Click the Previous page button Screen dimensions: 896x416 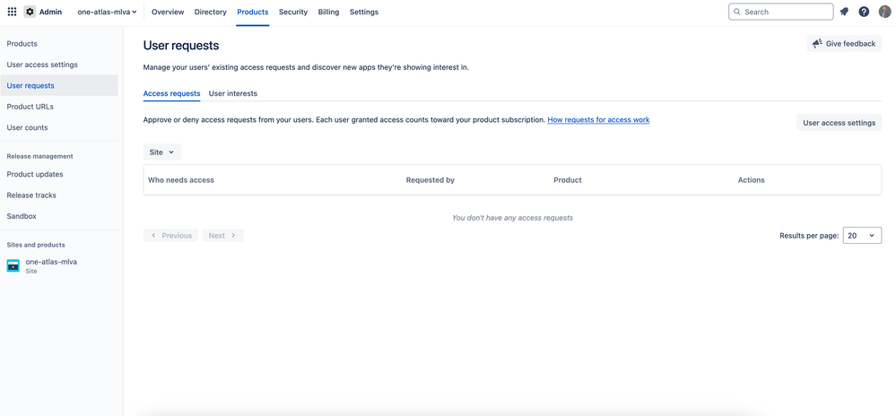[x=170, y=236]
